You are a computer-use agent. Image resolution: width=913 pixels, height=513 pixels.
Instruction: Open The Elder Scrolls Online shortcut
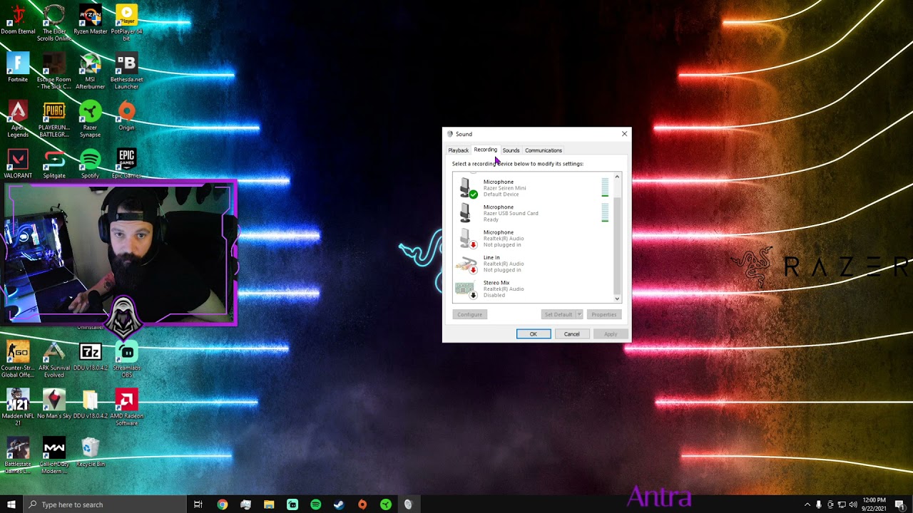tap(54, 23)
